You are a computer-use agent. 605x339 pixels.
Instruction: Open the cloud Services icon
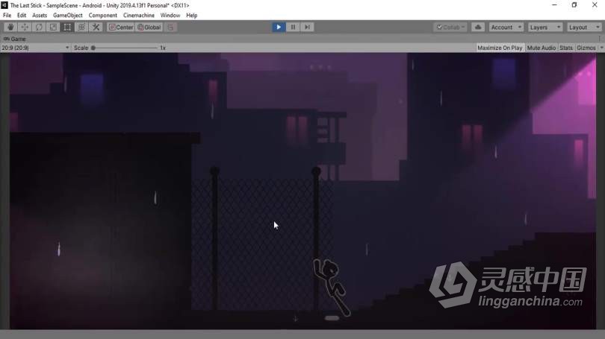pyautogui.click(x=478, y=27)
